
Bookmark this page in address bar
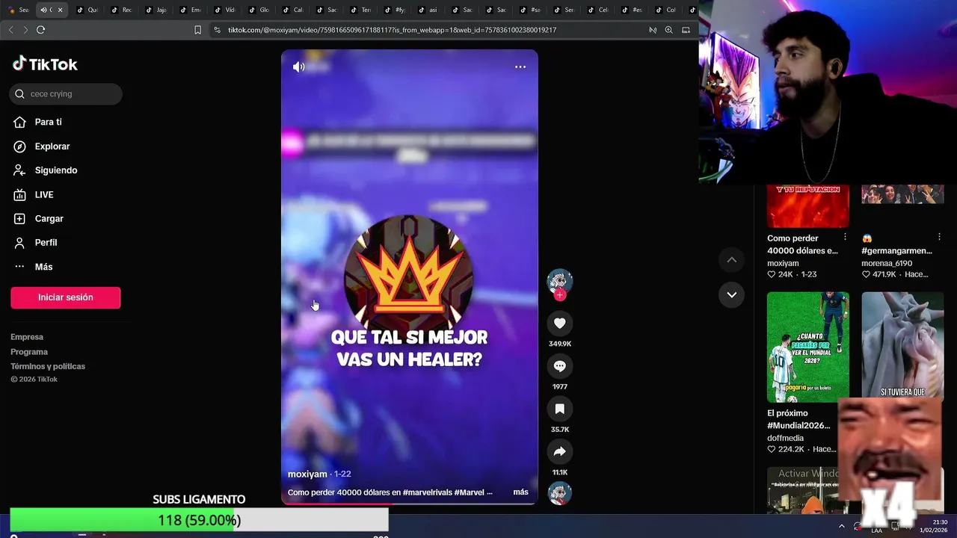click(197, 30)
